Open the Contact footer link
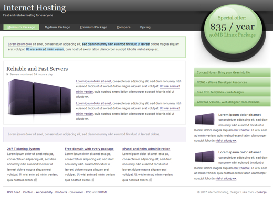273x199 pixels. tap(28, 192)
